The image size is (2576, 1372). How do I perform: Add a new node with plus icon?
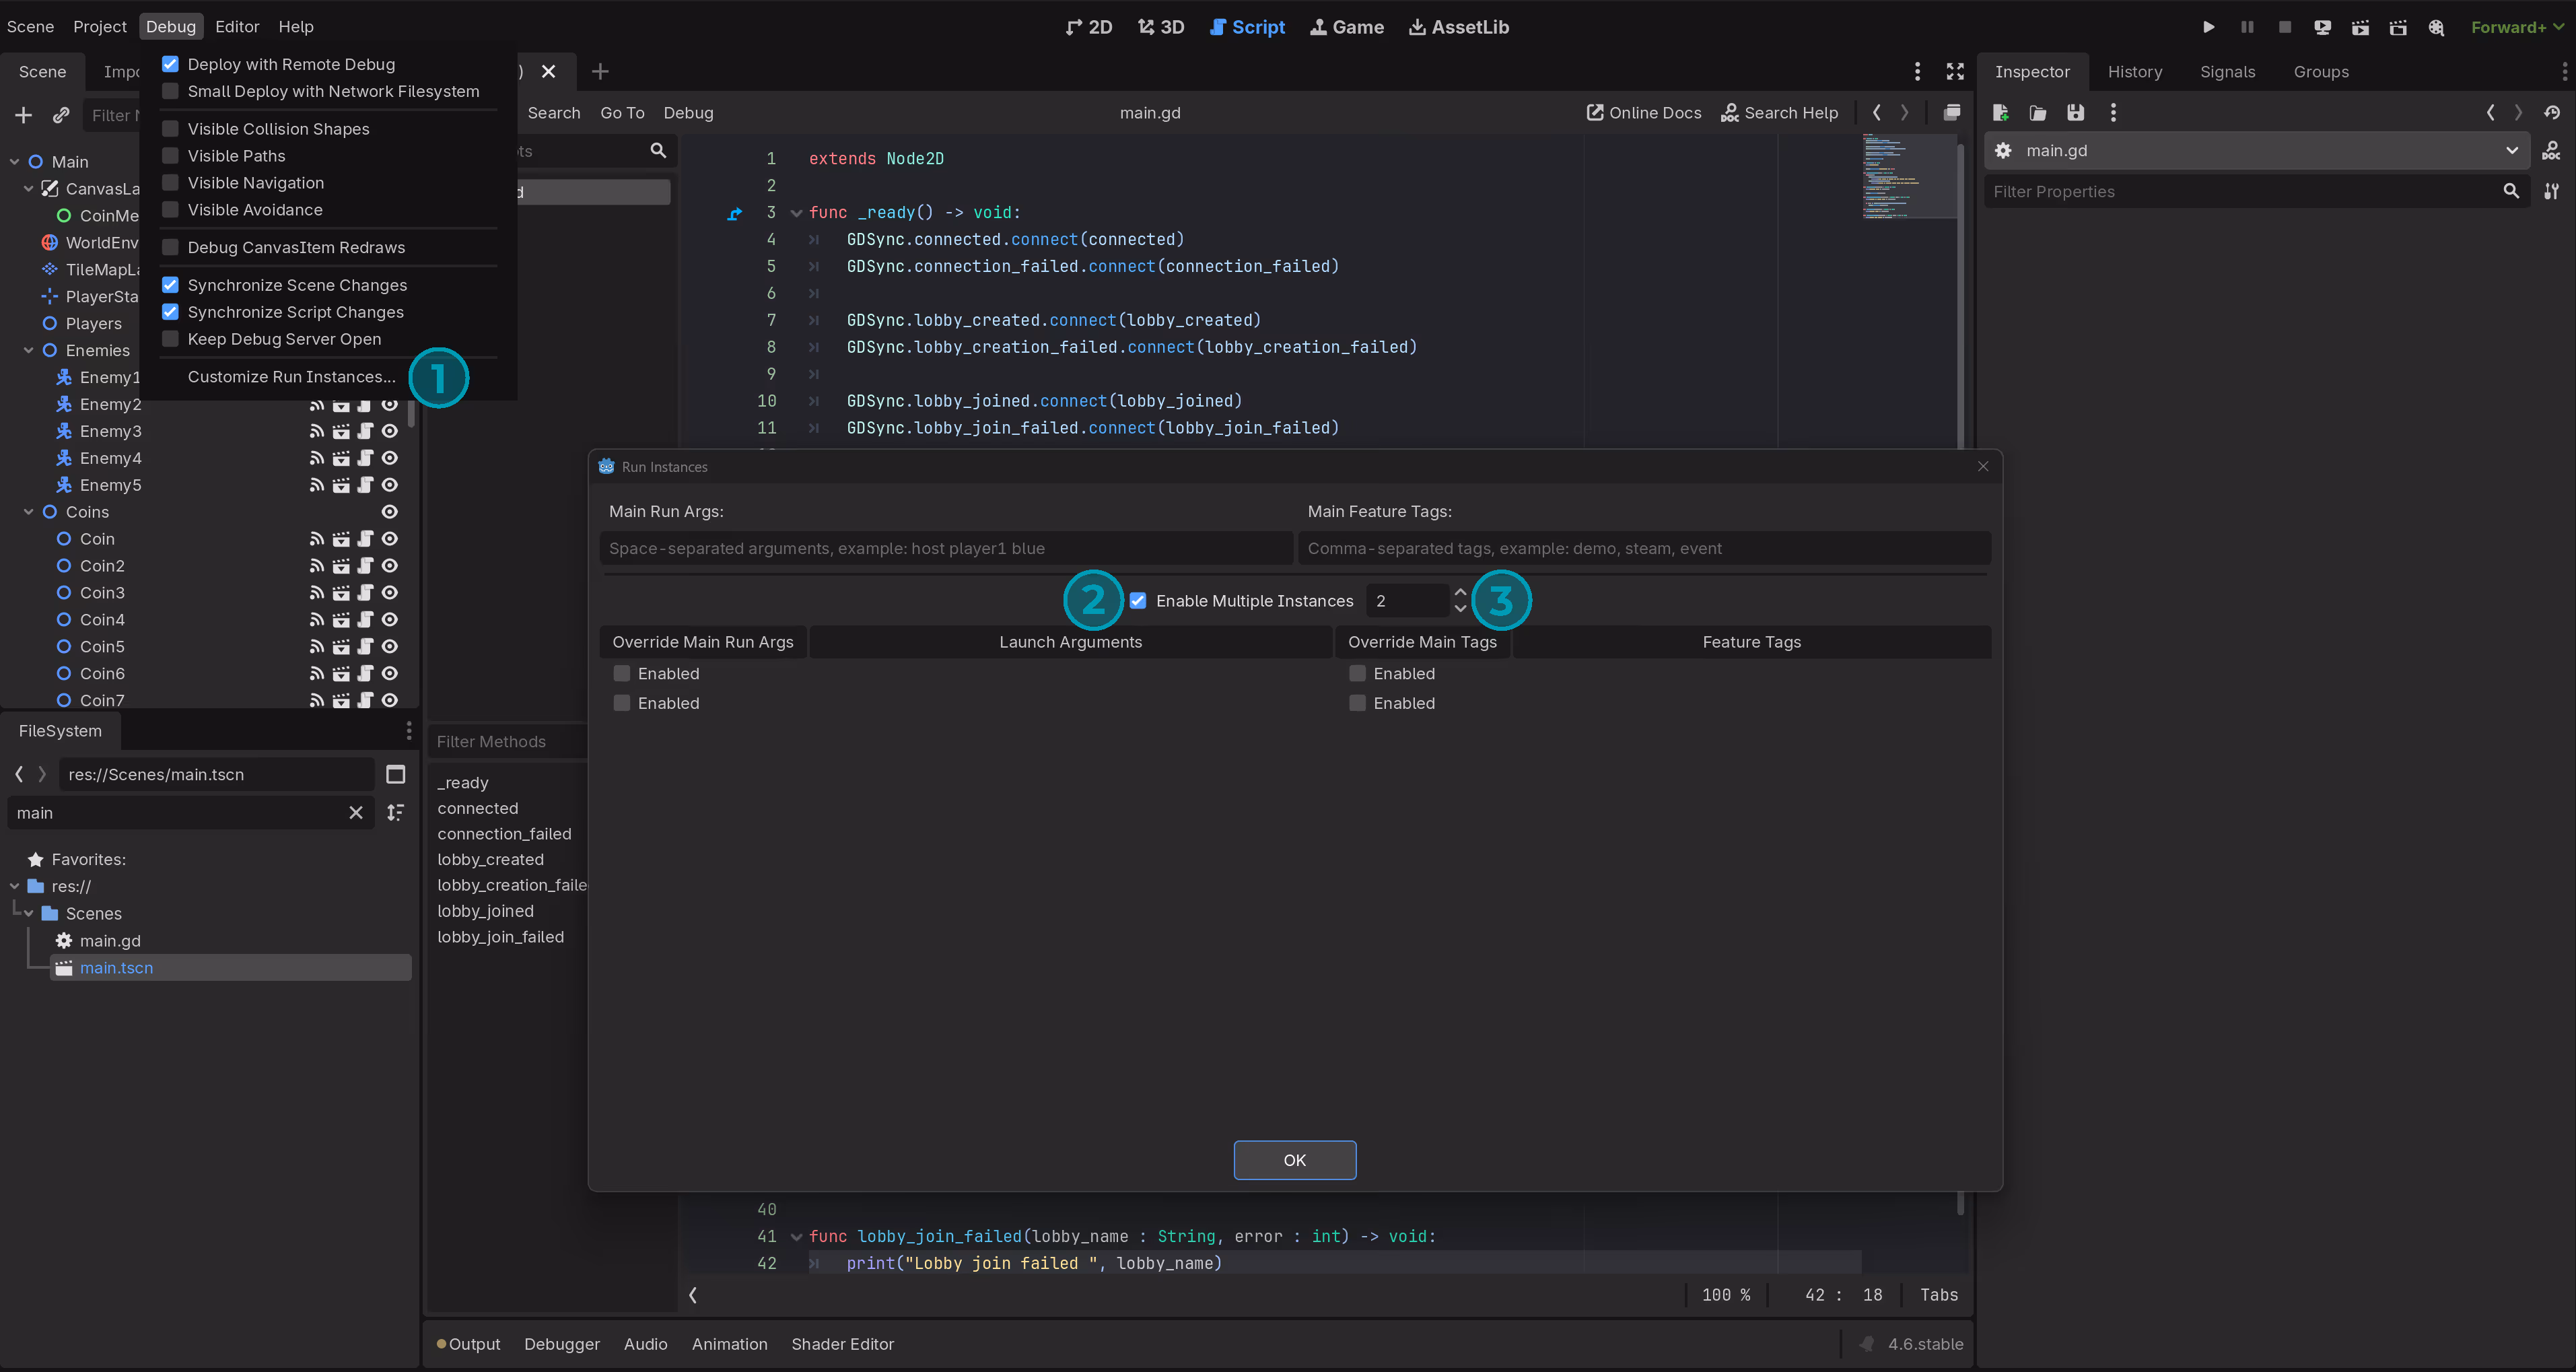pos(23,115)
